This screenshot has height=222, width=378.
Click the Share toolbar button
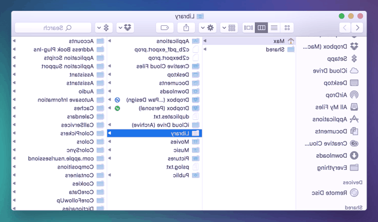[186, 28]
